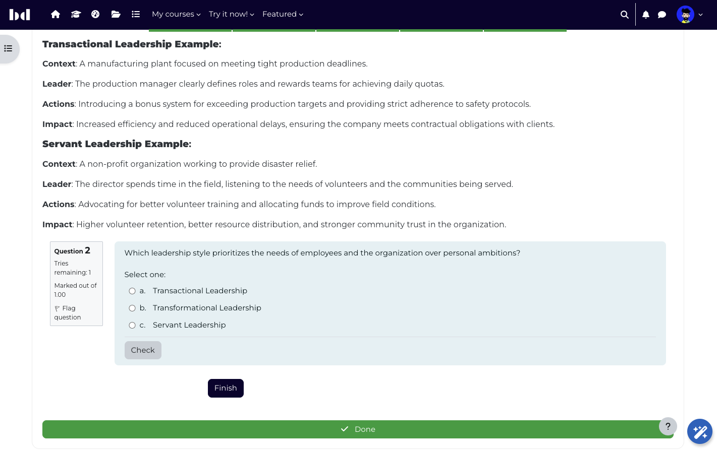This screenshot has height=450, width=717.
Task: Open the graduation cap courses icon
Action: [76, 14]
